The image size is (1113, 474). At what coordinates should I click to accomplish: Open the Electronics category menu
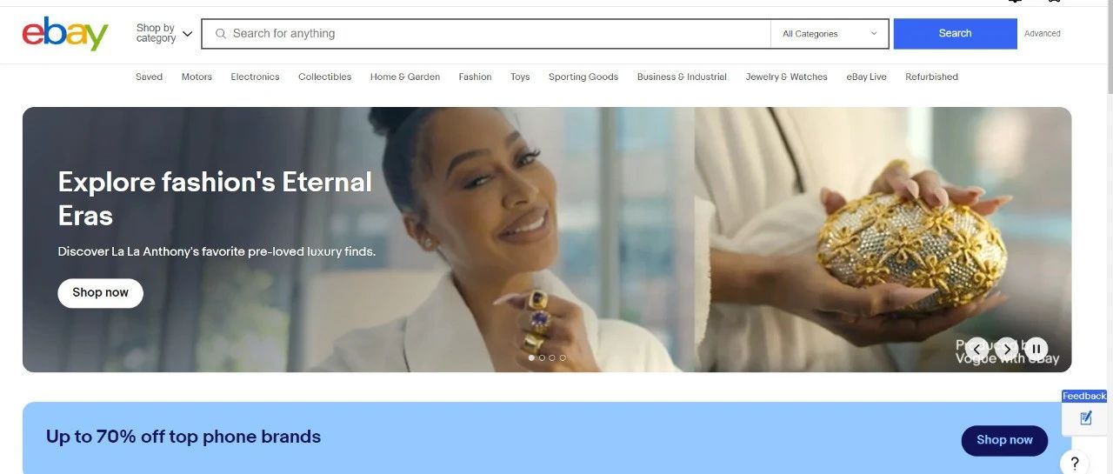tap(255, 77)
